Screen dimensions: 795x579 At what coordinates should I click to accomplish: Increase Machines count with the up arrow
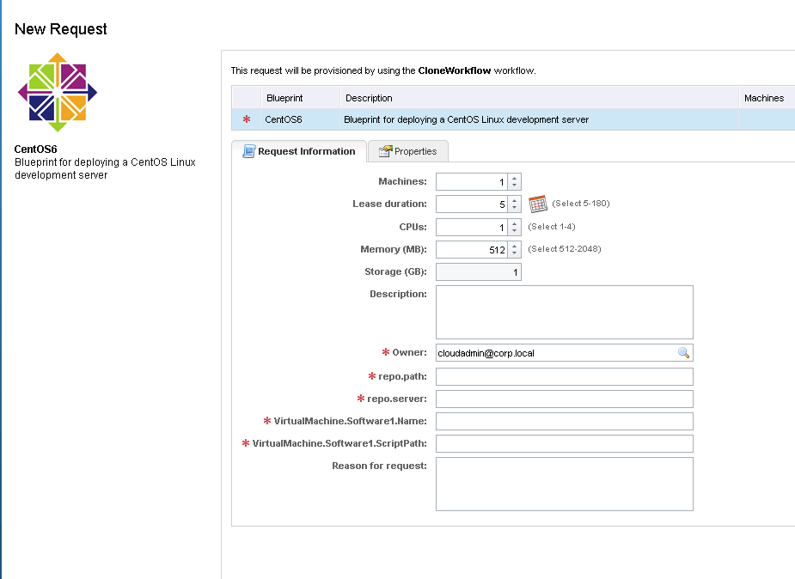[514, 178]
